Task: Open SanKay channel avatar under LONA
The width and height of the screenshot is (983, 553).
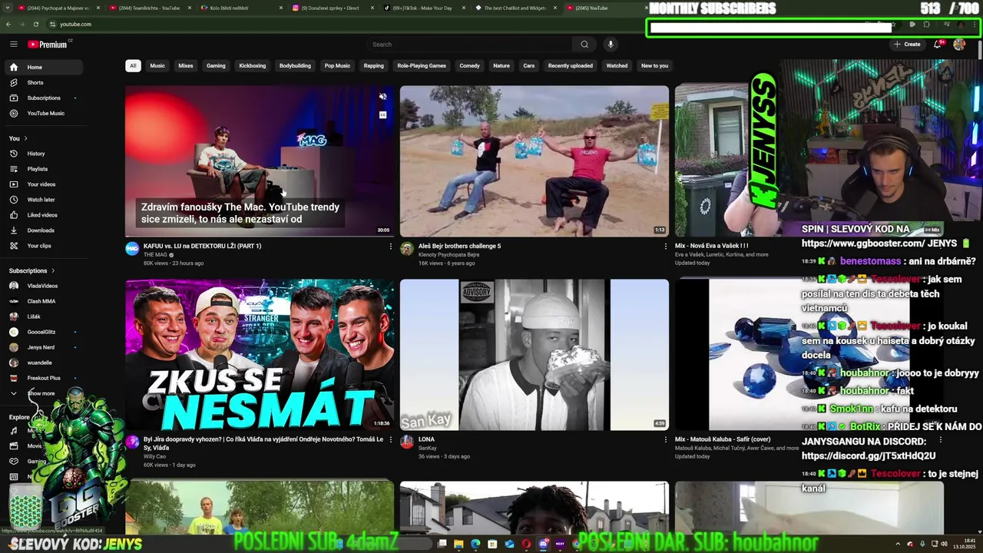Action: 407,442
